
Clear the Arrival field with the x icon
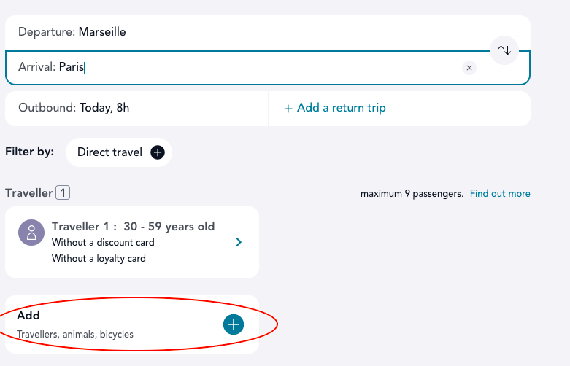(x=469, y=68)
